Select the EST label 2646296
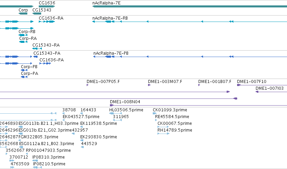 pos(9,130)
